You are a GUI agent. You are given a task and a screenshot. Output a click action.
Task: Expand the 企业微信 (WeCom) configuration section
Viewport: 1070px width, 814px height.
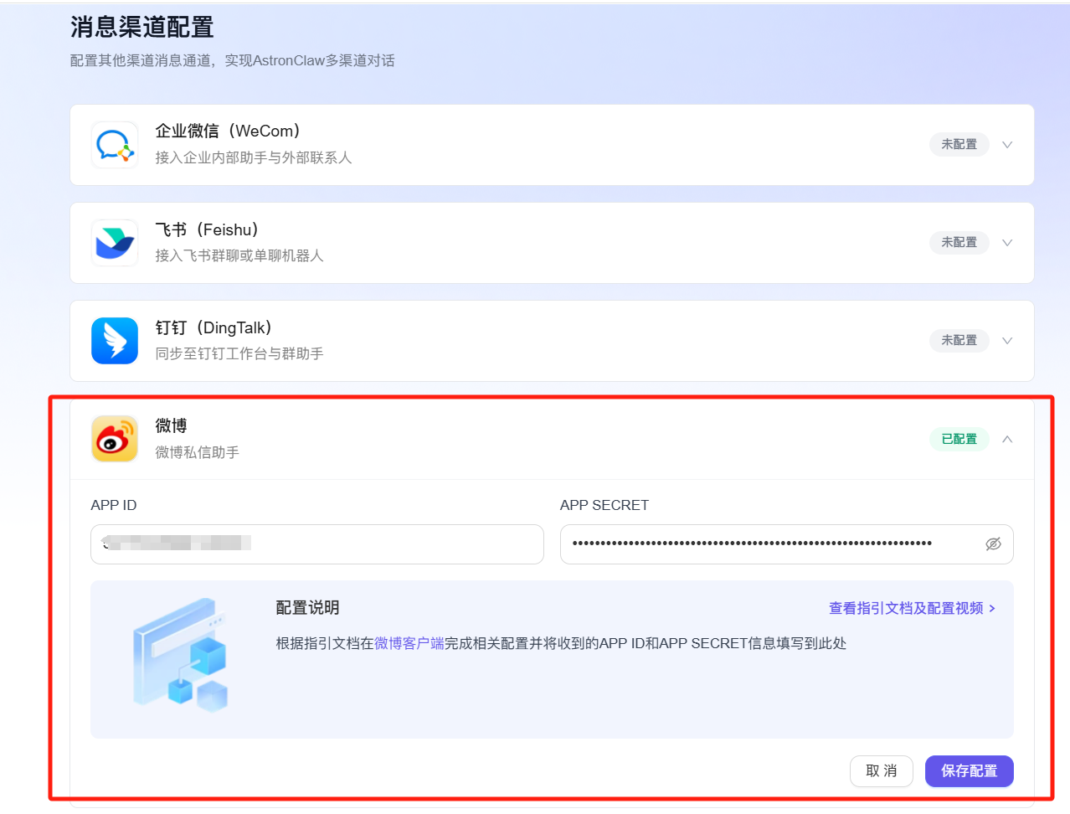pyautogui.click(x=1006, y=144)
